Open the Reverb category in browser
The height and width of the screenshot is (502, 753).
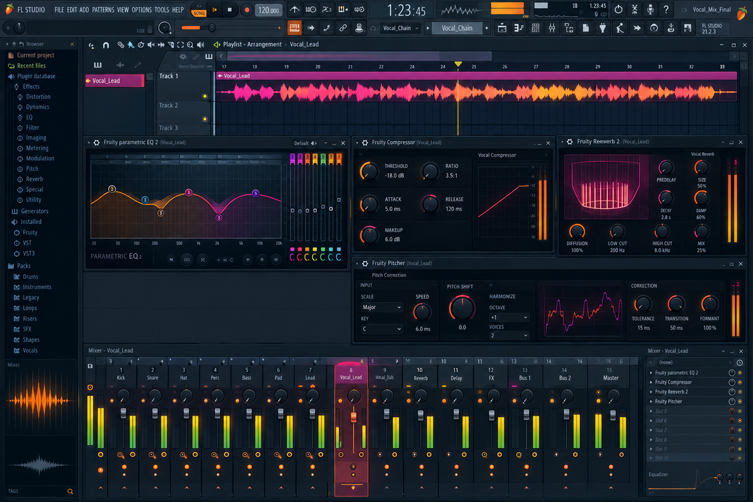35,179
